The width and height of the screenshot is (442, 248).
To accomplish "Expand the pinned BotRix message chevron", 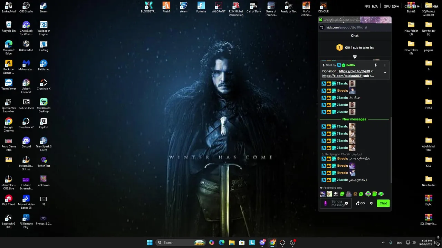I will pos(385,73).
